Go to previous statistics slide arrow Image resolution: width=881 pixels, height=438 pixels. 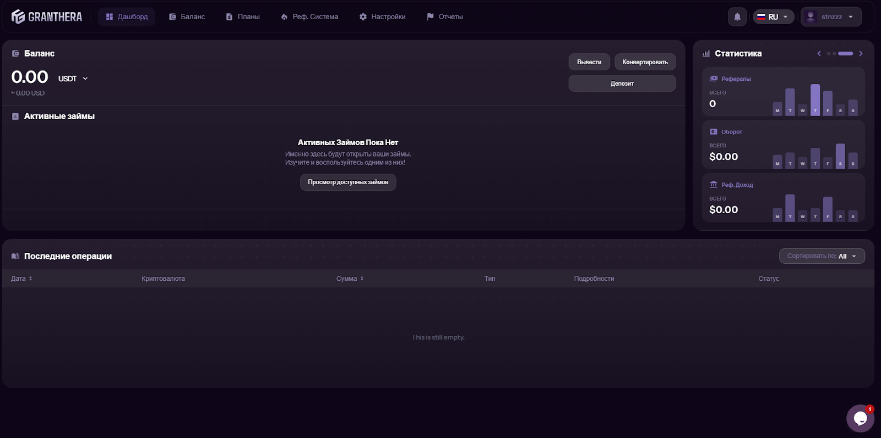819,54
